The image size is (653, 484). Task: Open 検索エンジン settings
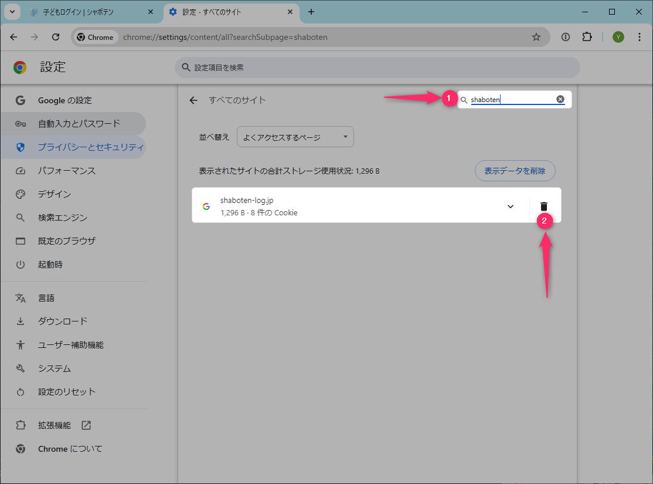pos(63,218)
